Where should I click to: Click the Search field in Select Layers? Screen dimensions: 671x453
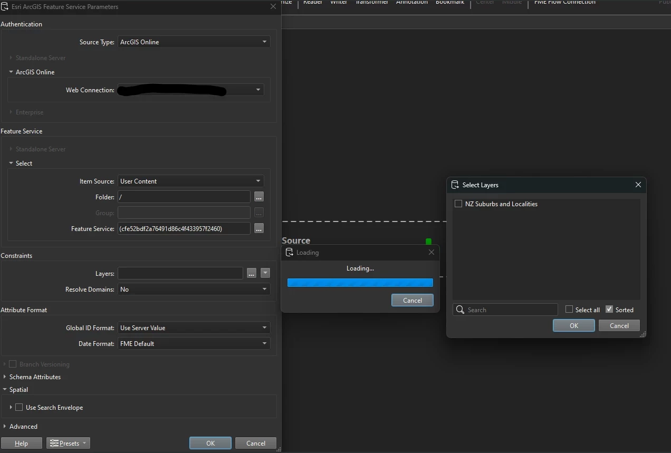(505, 310)
